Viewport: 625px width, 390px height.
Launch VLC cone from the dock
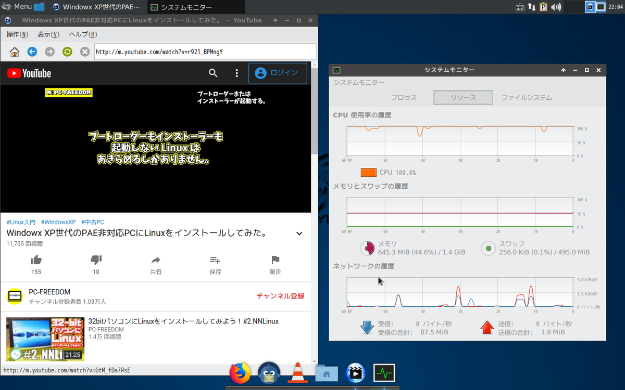(297, 372)
